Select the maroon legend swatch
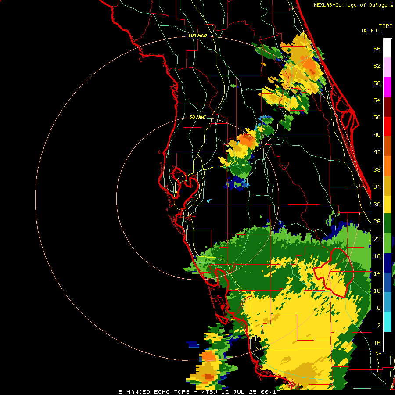Image resolution: width=395 pixels, height=395 pixels. tap(388, 108)
